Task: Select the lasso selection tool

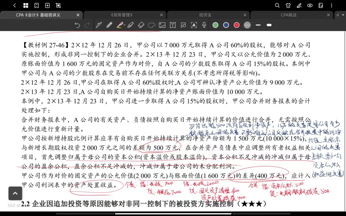Action: (151, 25)
